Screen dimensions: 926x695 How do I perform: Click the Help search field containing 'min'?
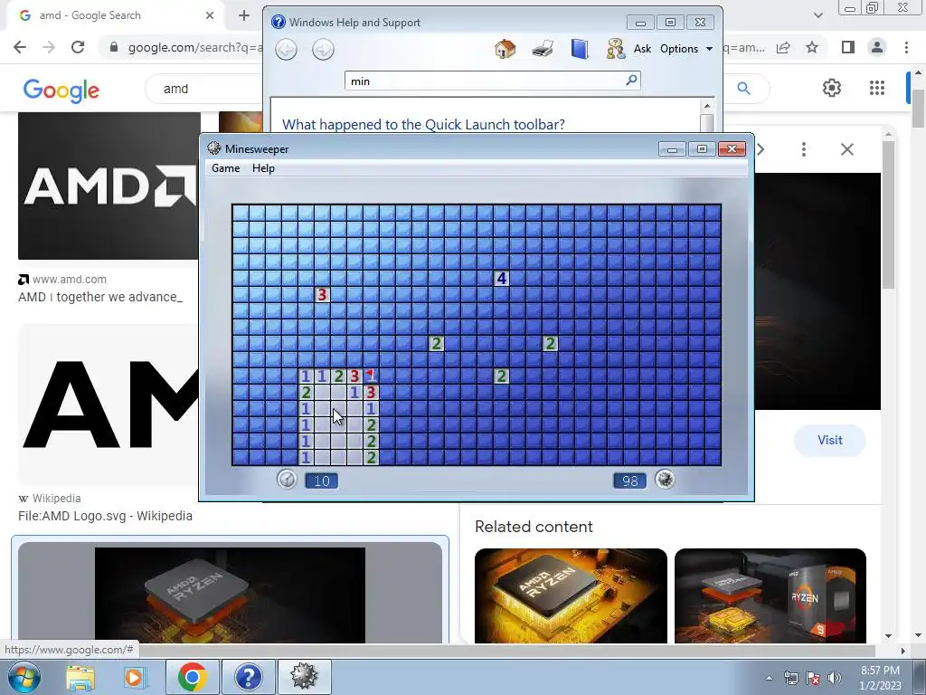click(x=485, y=81)
